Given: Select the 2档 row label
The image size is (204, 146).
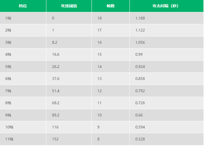Looking at the screenshot, I should 8,30.
